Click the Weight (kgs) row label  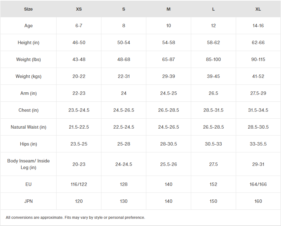pos(29,76)
